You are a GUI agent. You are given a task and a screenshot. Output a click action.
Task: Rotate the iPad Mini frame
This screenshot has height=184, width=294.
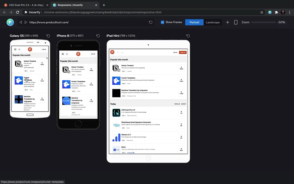188,36
